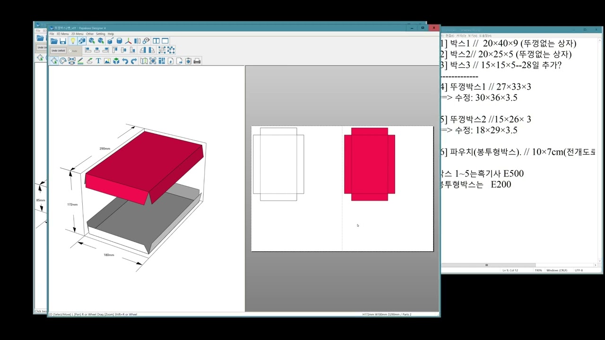This screenshot has height=340, width=605.
Task: Click the blue Redo arrow icon
Action: click(134, 61)
